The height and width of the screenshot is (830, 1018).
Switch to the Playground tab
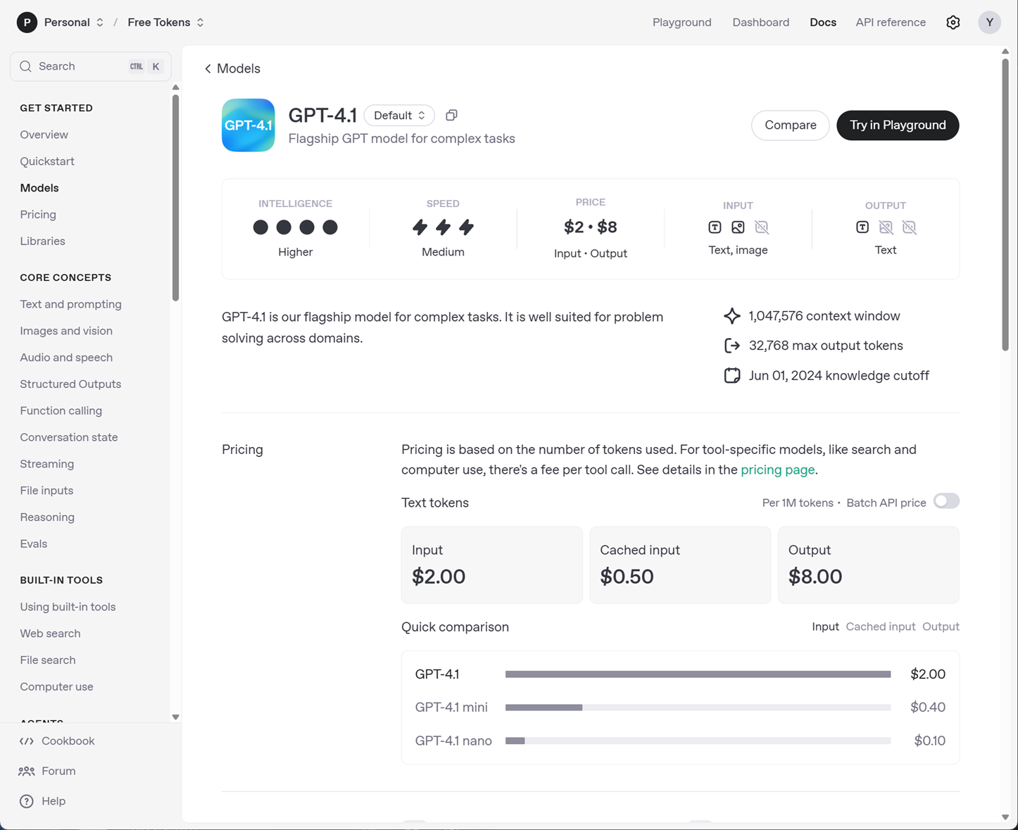point(681,23)
